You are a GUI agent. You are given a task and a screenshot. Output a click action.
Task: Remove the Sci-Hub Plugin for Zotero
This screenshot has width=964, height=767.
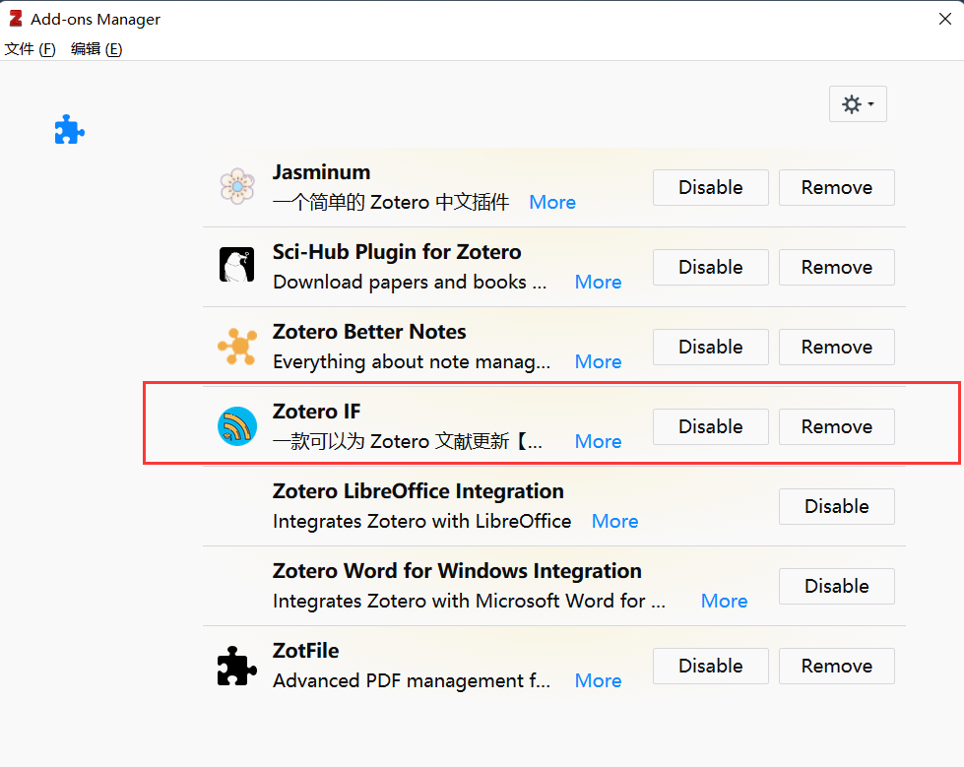tap(837, 268)
